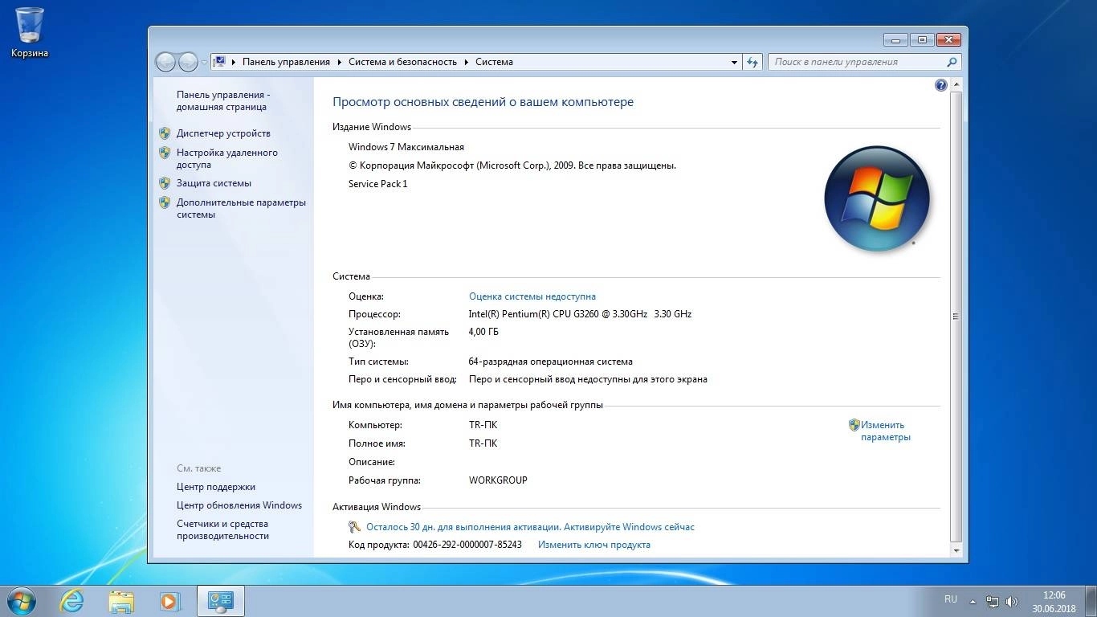Open Windows Explorer from the taskbar
Image resolution: width=1097 pixels, height=617 pixels.
121,601
